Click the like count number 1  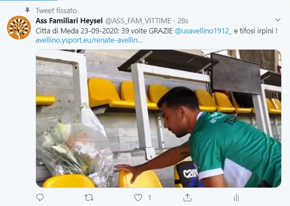[149, 198]
